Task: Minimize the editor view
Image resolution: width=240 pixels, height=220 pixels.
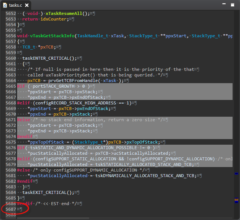Action: (x=224, y=5)
